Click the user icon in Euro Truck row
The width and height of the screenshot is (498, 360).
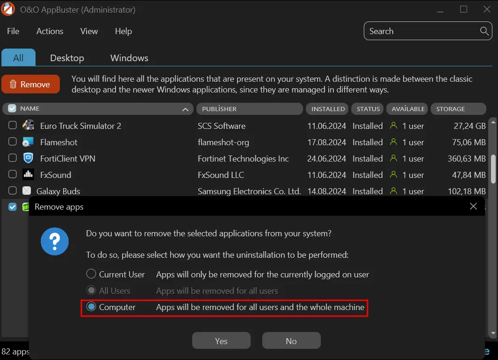pyautogui.click(x=393, y=125)
